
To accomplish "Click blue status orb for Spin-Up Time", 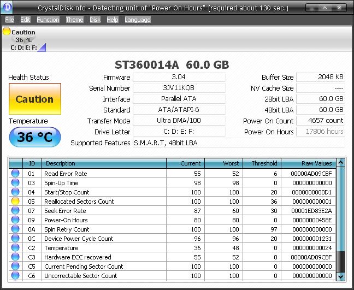I will (x=15, y=182).
